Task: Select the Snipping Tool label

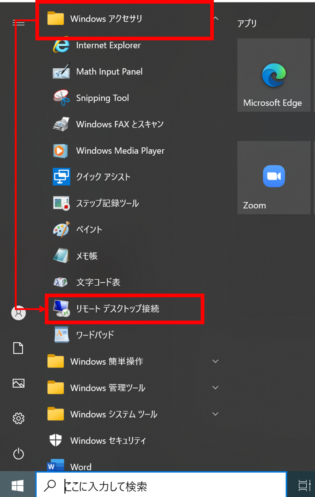Action: point(102,98)
